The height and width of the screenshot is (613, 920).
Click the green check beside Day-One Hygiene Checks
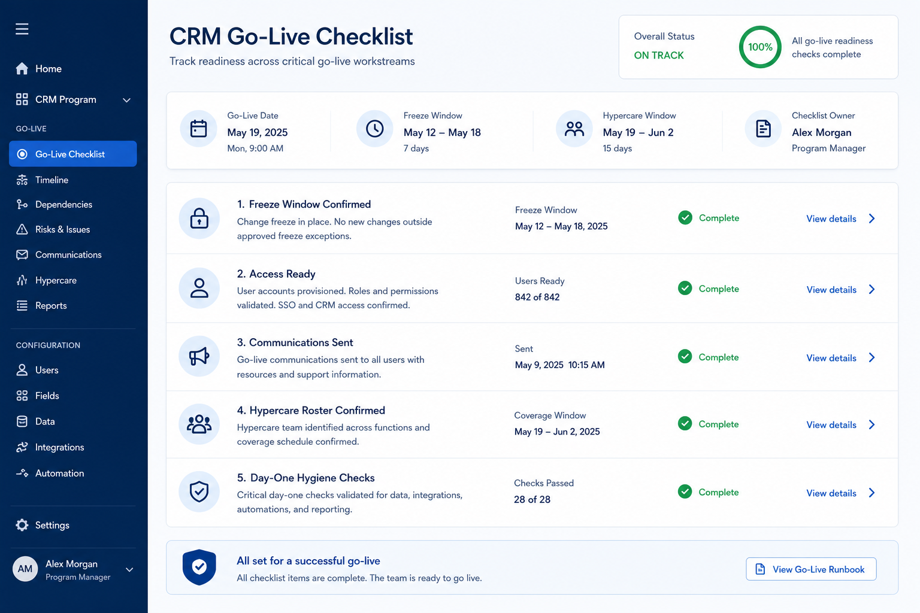685,492
